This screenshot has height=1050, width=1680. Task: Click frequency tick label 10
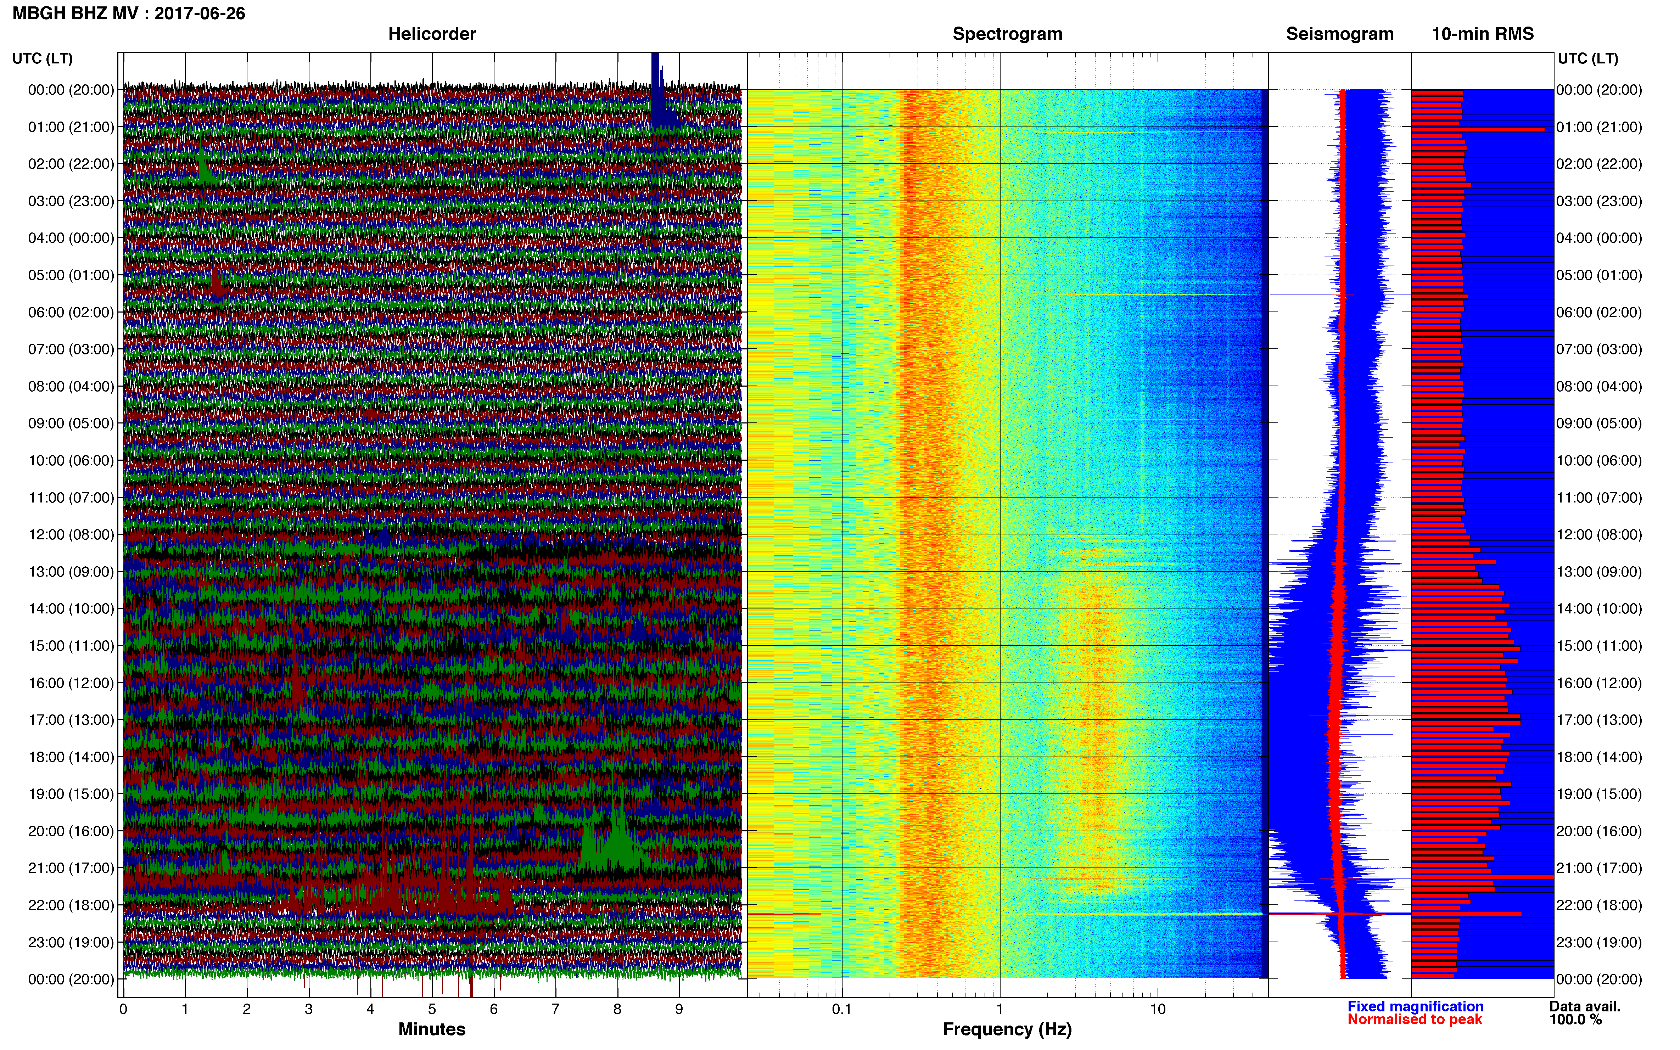1158,1010
